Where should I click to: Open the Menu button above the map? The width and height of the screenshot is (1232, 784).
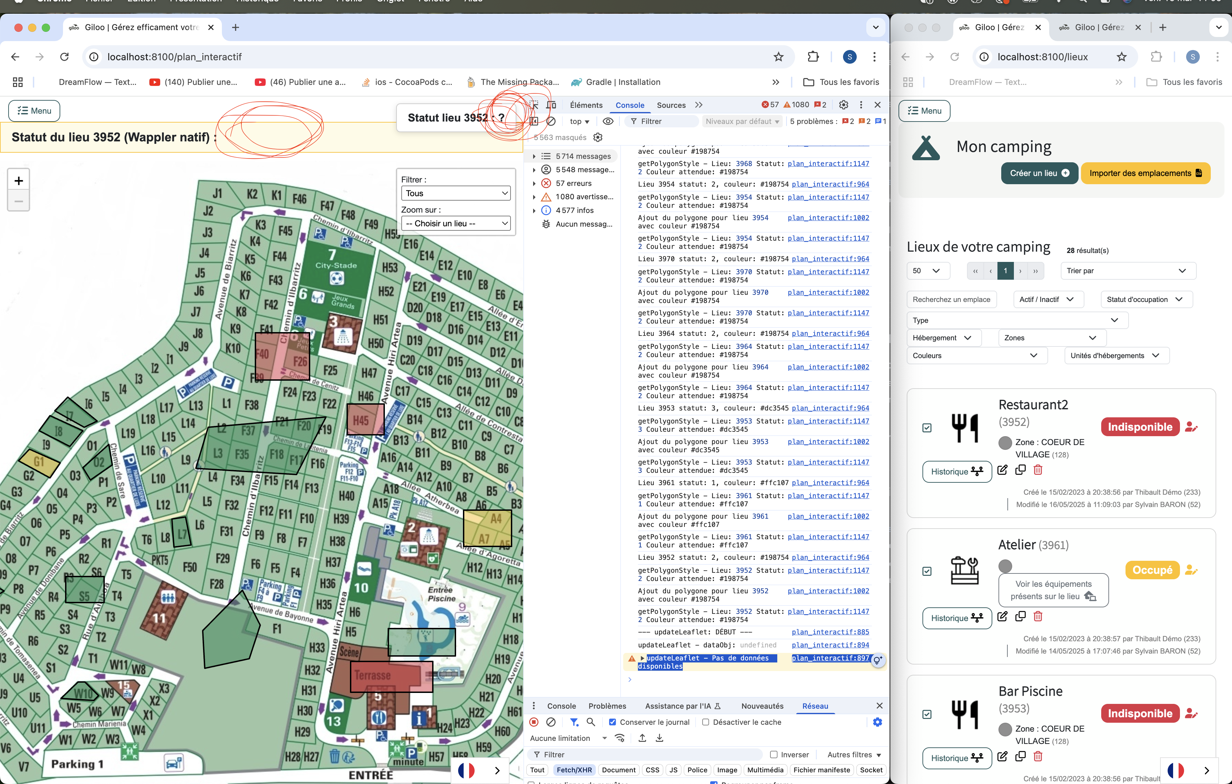click(x=34, y=111)
